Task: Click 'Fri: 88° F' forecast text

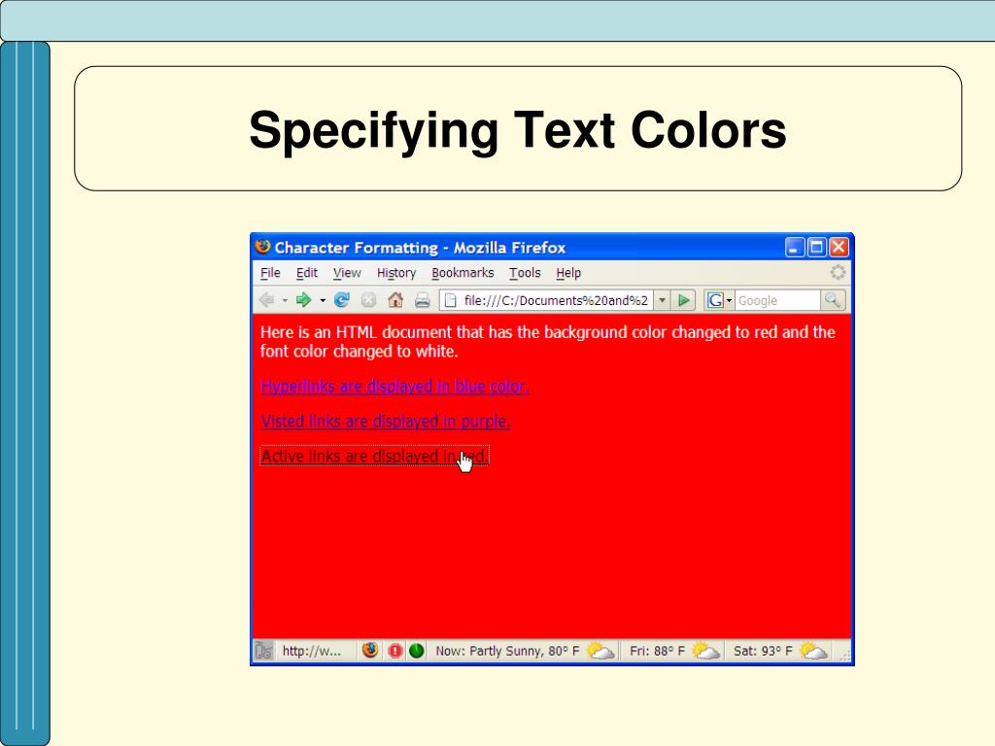Action: (x=657, y=651)
